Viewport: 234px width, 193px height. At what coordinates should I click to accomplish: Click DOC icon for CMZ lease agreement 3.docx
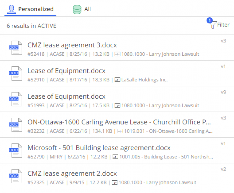coord(15,48)
